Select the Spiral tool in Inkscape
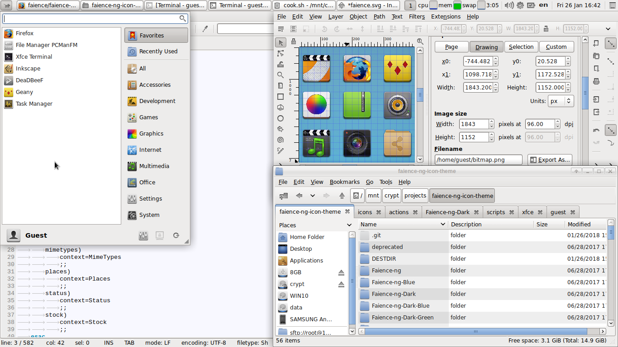618x347 pixels. click(280, 140)
